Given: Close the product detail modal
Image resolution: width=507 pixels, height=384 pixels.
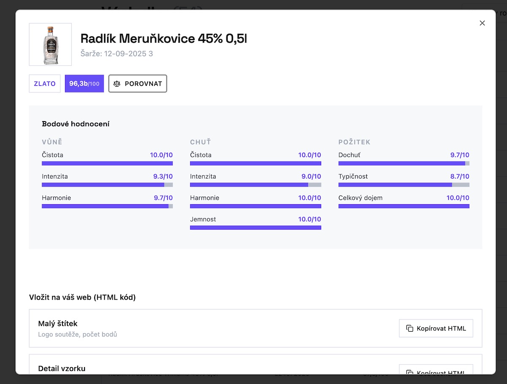Looking at the screenshot, I should point(482,23).
